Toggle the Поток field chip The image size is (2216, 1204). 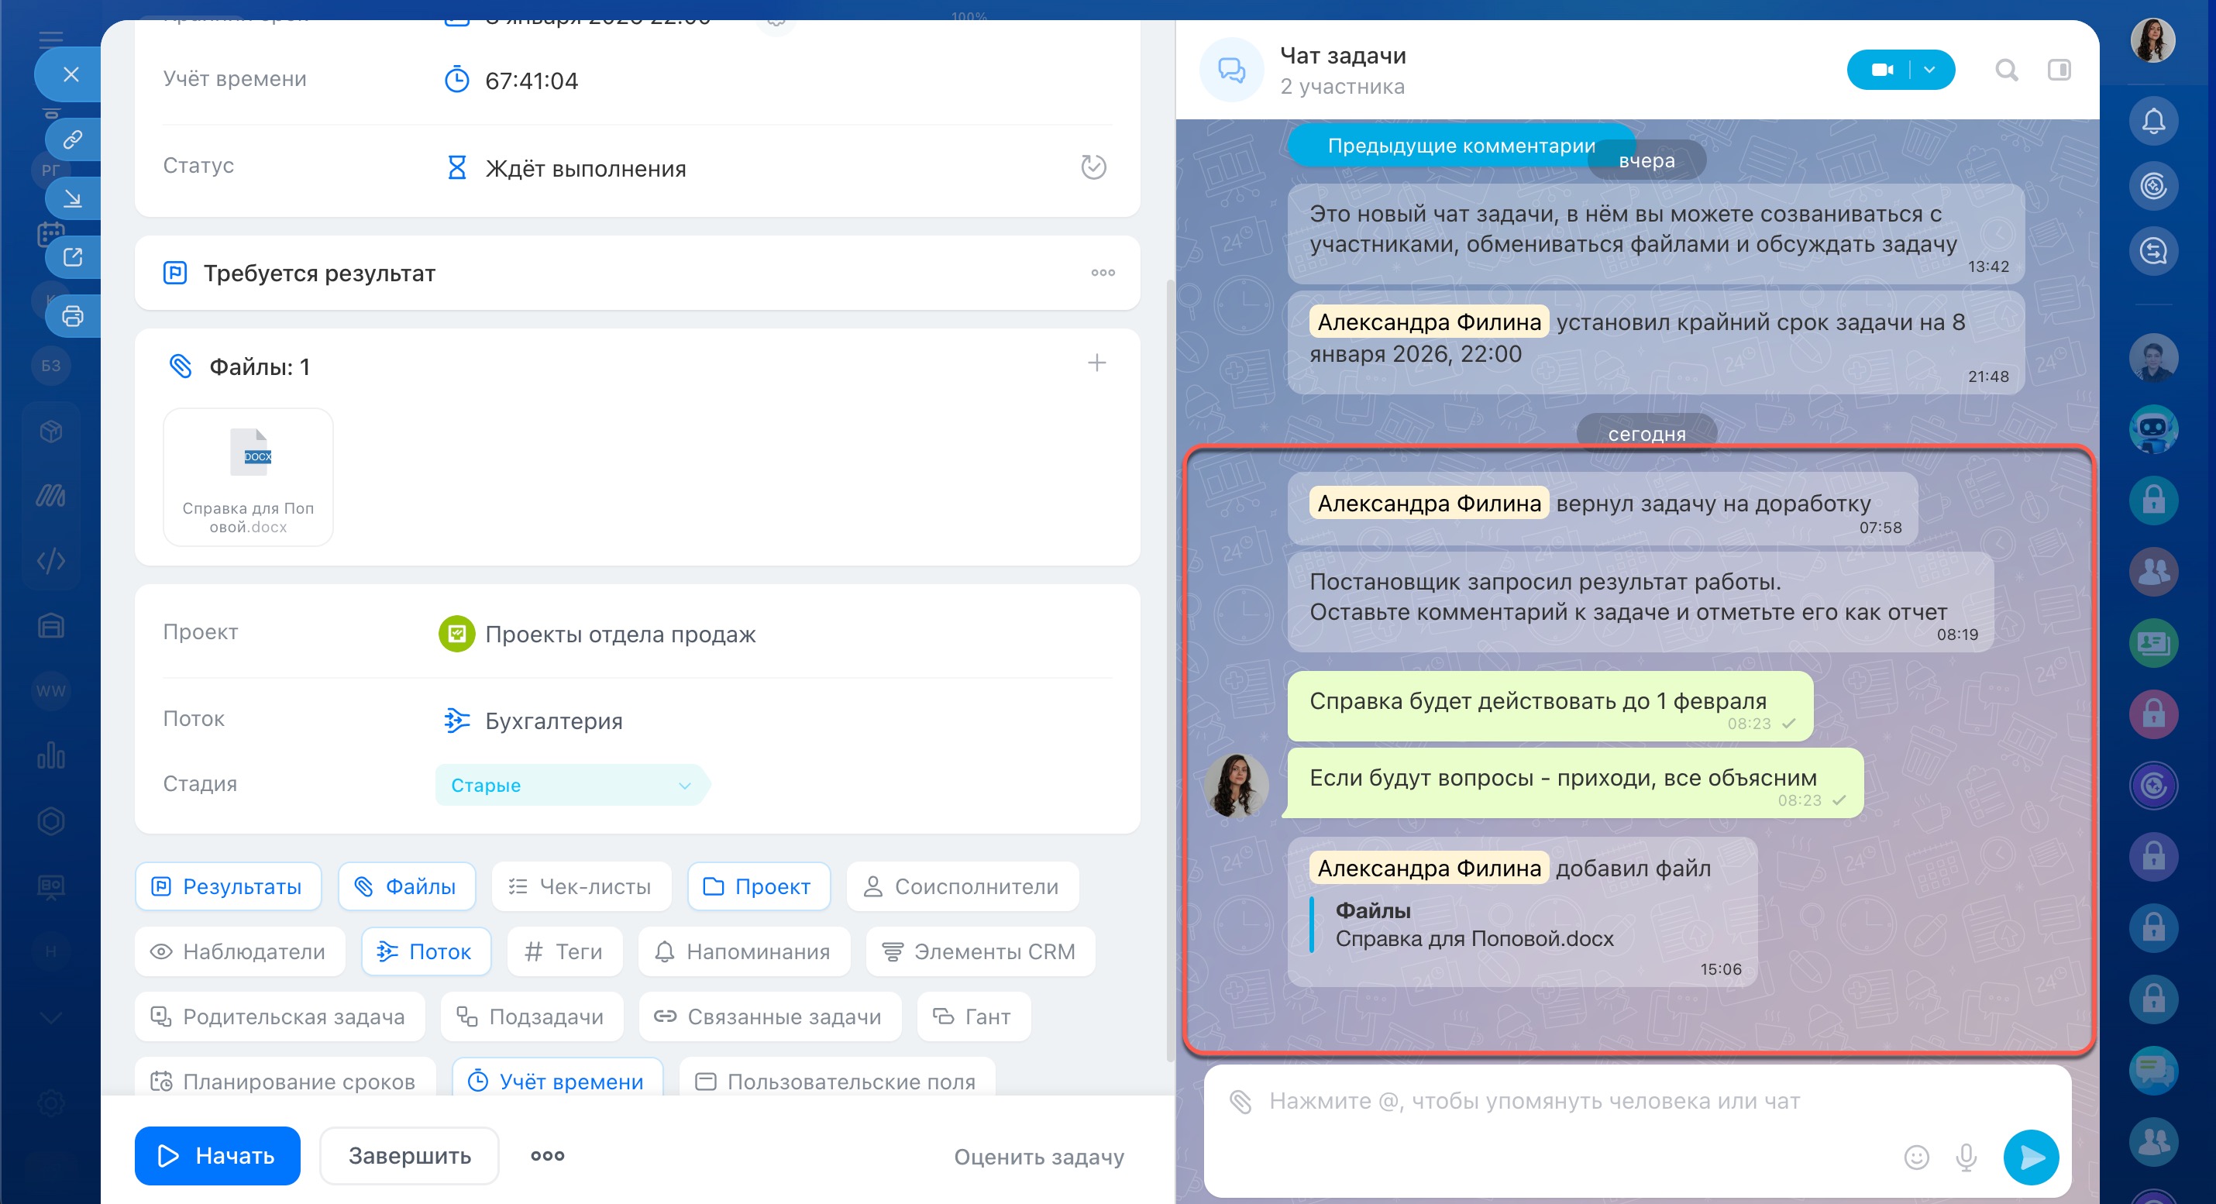426,951
